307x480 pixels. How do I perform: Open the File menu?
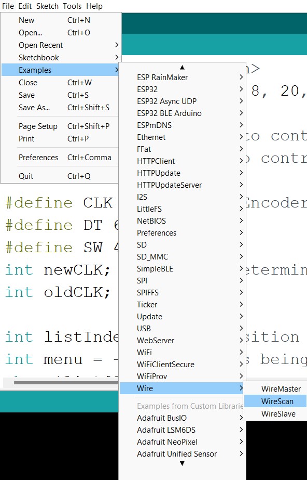coord(8,6)
